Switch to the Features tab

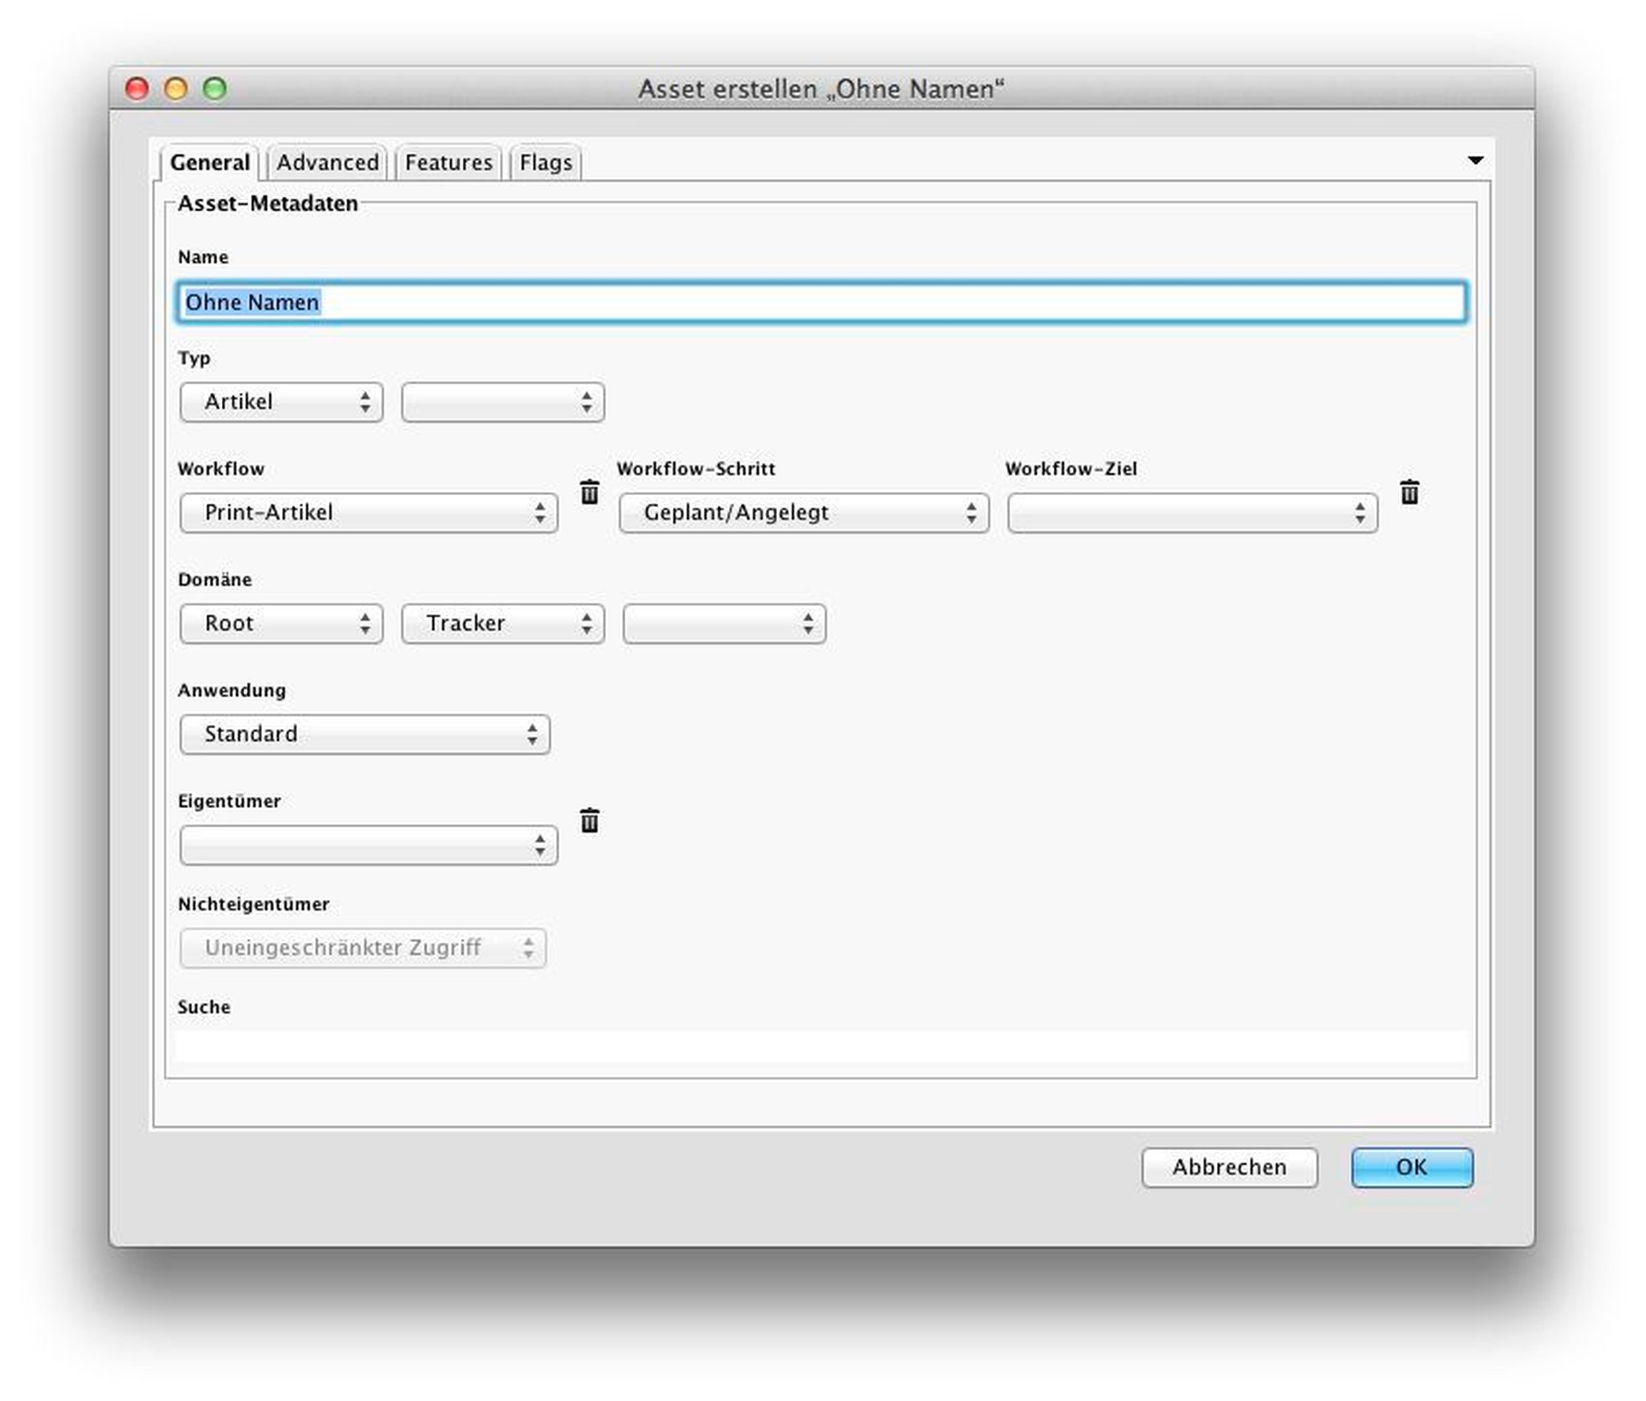[448, 163]
